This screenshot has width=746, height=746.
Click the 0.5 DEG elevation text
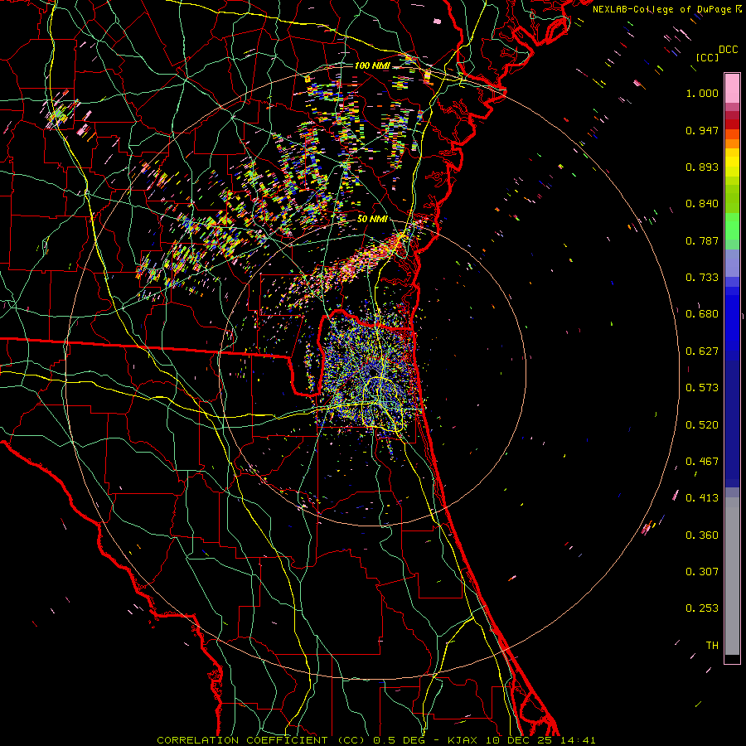(x=400, y=740)
